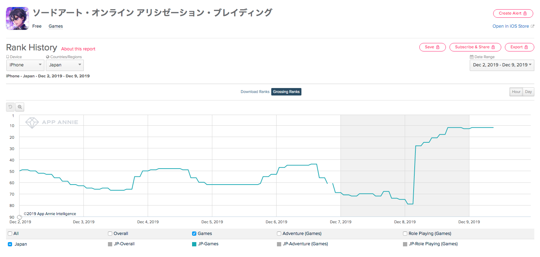The height and width of the screenshot is (257, 540).
Task: Uncheck the Games checkbox
Action: tap(194, 234)
